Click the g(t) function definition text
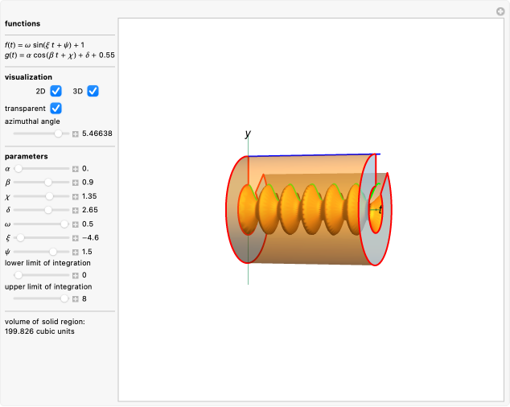 point(60,55)
